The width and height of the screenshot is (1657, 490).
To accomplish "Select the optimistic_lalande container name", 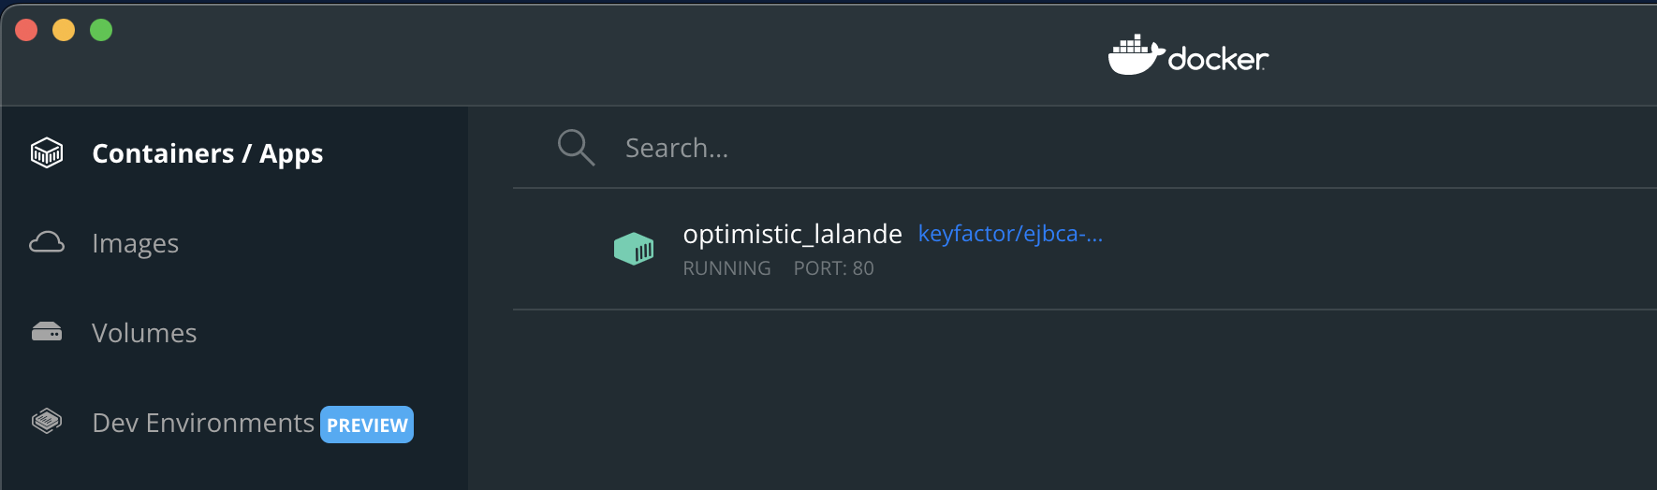I will (x=792, y=234).
